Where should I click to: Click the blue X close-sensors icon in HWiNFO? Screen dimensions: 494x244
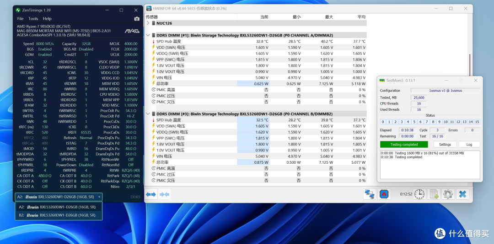click(462, 194)
